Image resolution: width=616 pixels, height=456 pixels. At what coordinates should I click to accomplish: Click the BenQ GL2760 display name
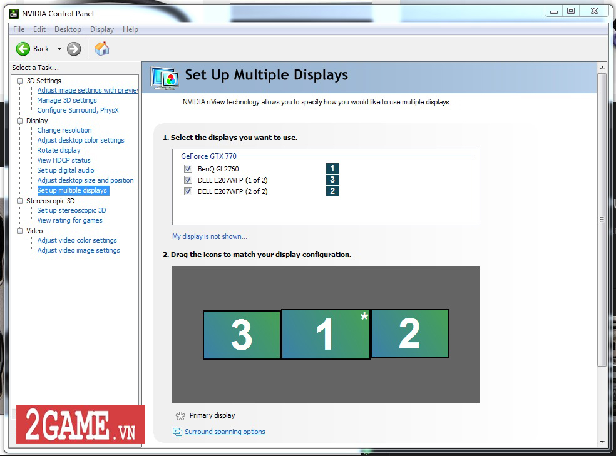tap(218, 169)
